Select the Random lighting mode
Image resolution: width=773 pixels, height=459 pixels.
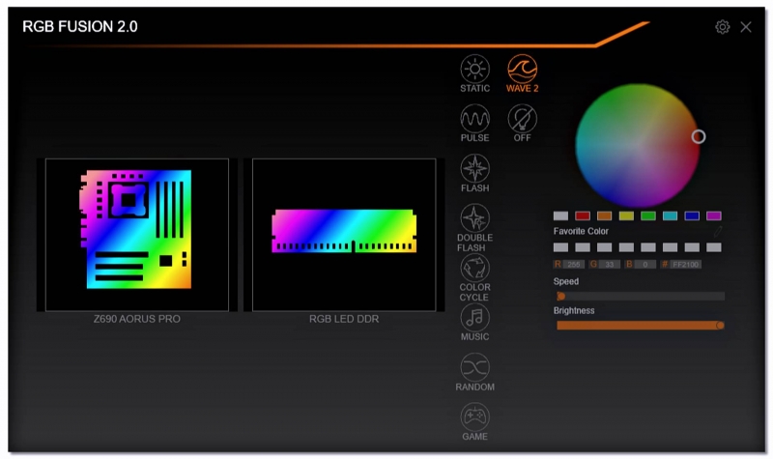tap(474, 372)
